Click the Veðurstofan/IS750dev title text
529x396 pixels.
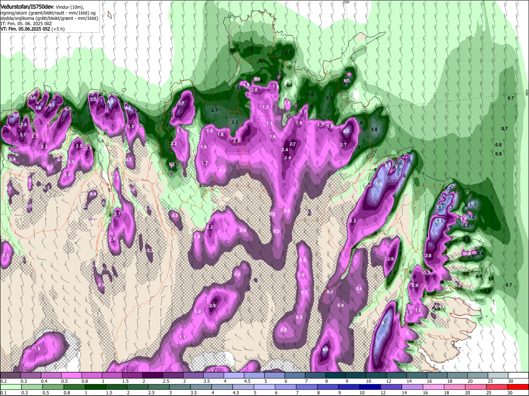point(27,7)
